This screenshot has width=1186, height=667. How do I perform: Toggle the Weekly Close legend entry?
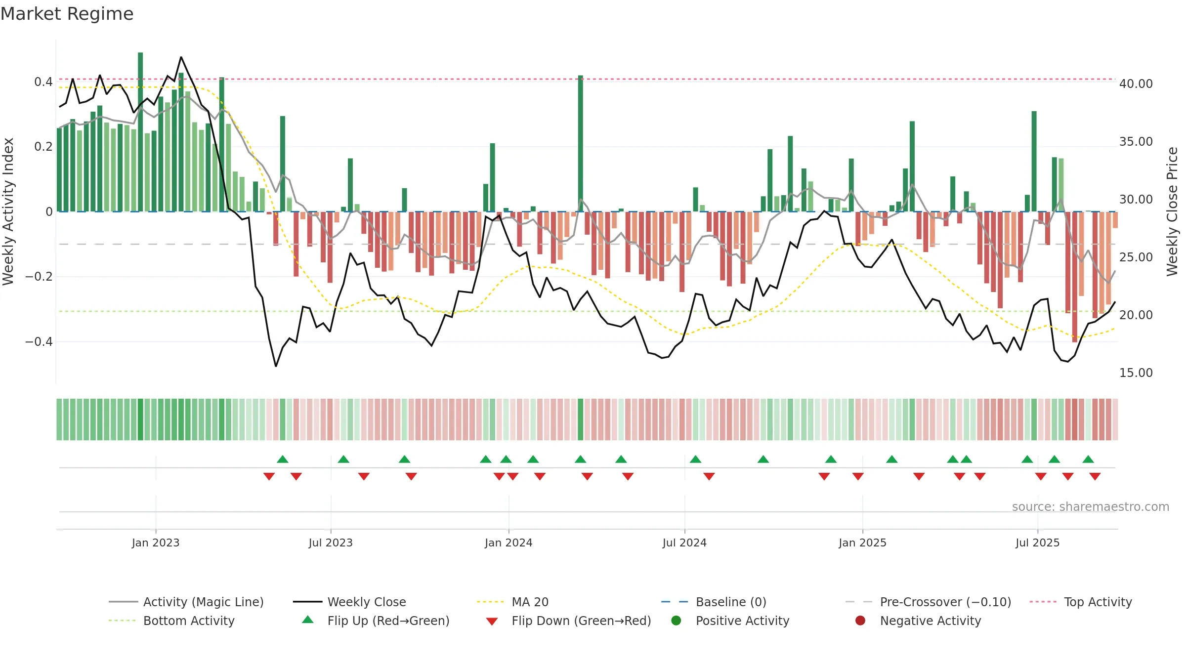[x=350, y=602]
